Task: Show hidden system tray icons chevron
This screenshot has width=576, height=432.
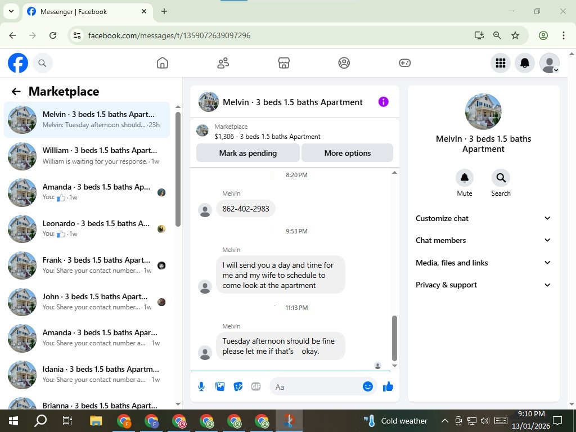Action: [444, 421]
